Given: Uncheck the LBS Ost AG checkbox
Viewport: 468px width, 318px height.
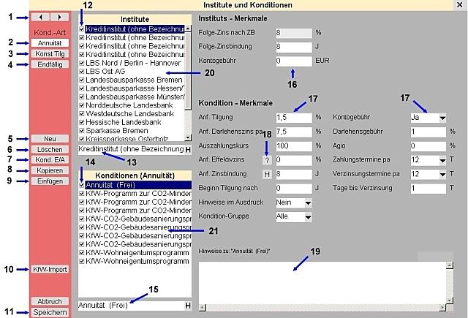Looking at the screenshot, I should [x=82, y=72].
